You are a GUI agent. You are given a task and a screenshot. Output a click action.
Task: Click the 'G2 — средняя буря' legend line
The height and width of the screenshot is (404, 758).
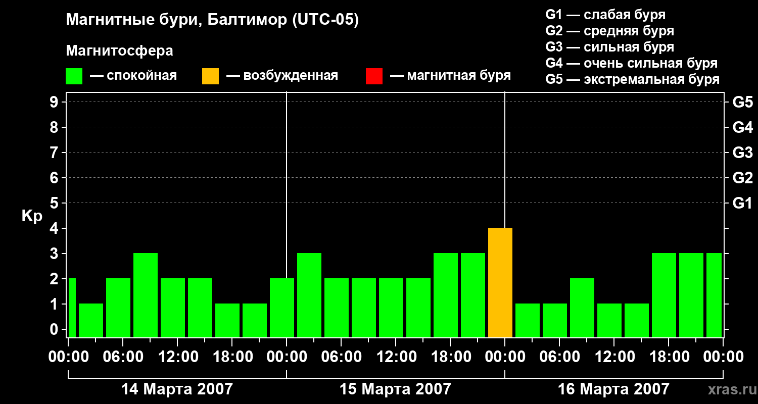[610, 31]
